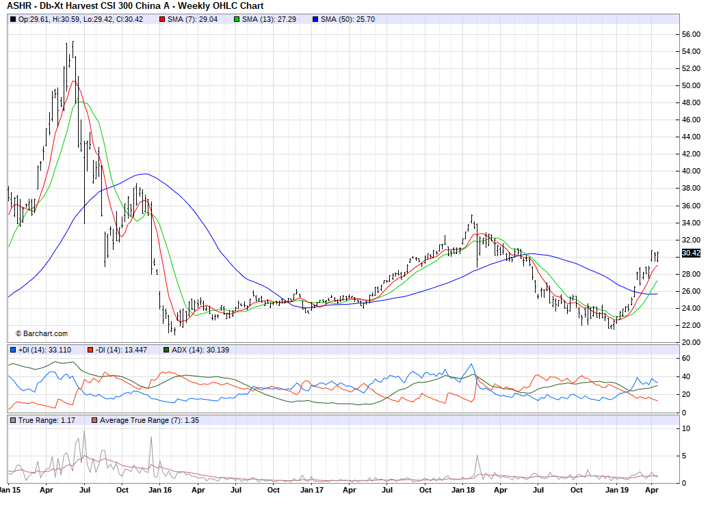Click the Jan 16 date axis label
The image size is (708, 511).
click(159, 490)
